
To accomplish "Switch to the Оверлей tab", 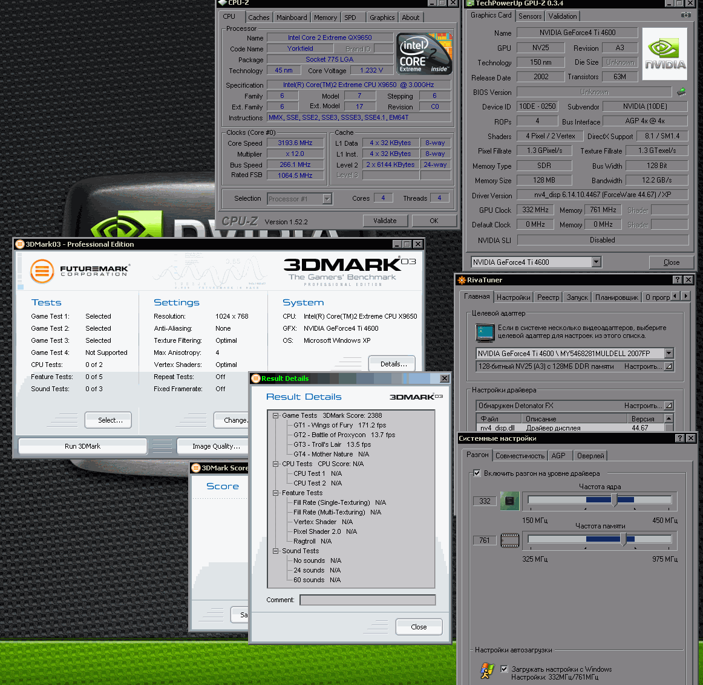I will pos(590,456).
